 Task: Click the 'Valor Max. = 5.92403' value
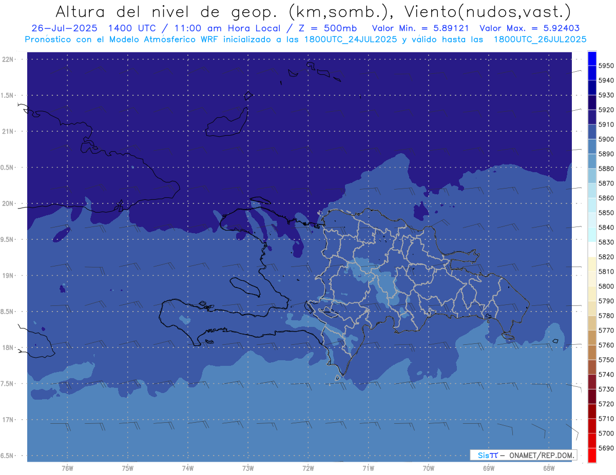point(530,28)
